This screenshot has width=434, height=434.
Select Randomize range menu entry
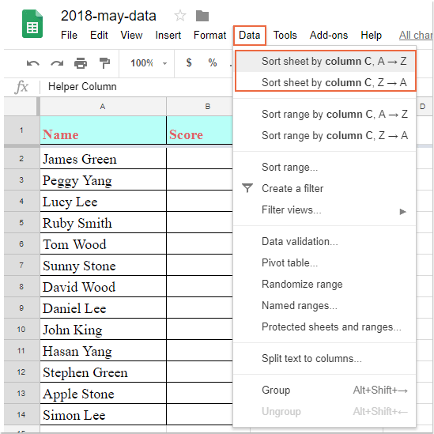click(302, 285)
